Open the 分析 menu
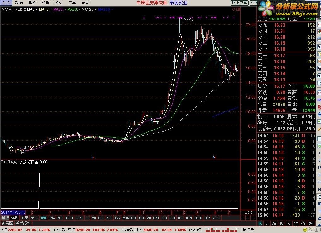The image size is (321, 233). [x=45, y=3]
